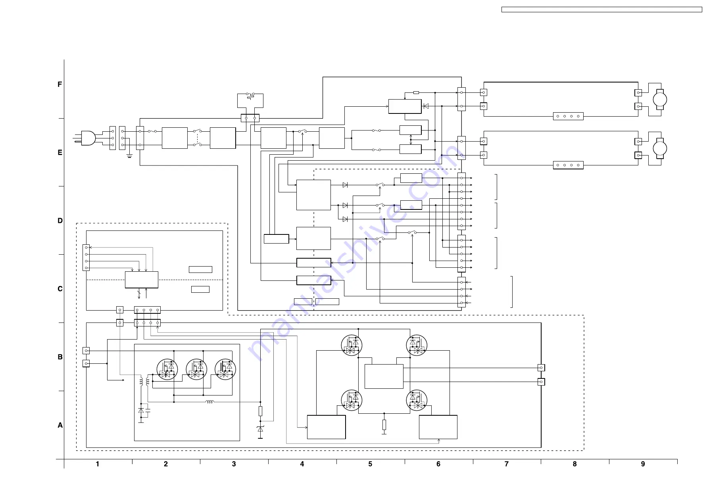Click the earth ground symbol

[129, 156]
